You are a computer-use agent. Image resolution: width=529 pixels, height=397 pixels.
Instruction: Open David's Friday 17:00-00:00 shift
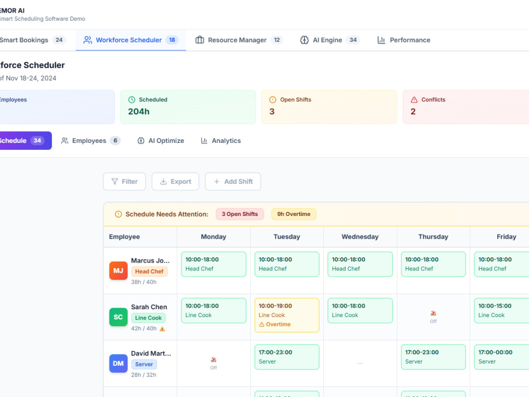pos(501,357)
